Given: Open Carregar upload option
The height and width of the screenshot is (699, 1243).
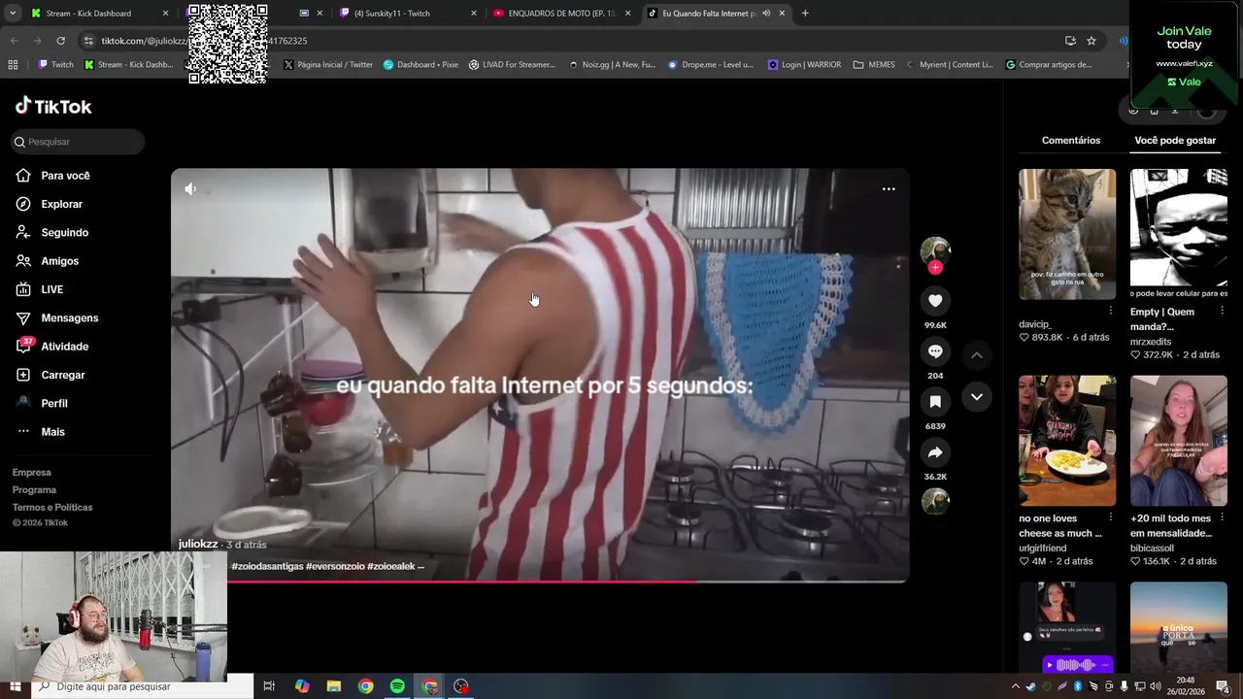Looking at the screenshot, I should click(x=62, y=375).
